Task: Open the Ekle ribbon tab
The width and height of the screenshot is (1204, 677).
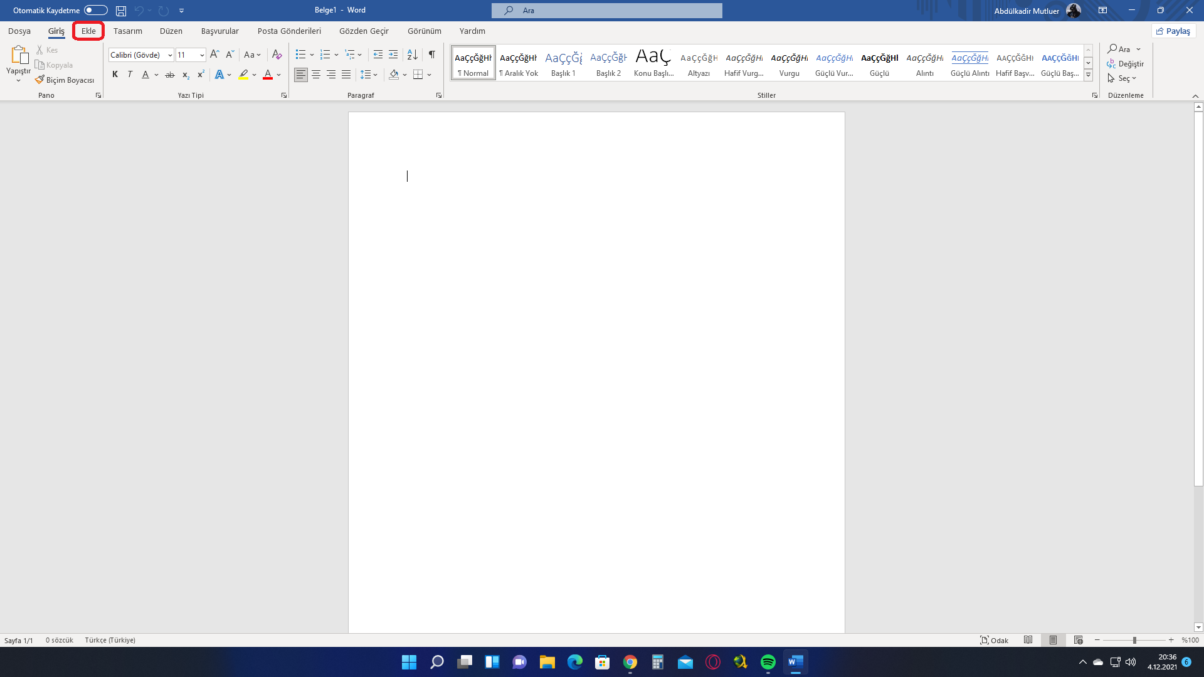Action: tap(88, 31)
